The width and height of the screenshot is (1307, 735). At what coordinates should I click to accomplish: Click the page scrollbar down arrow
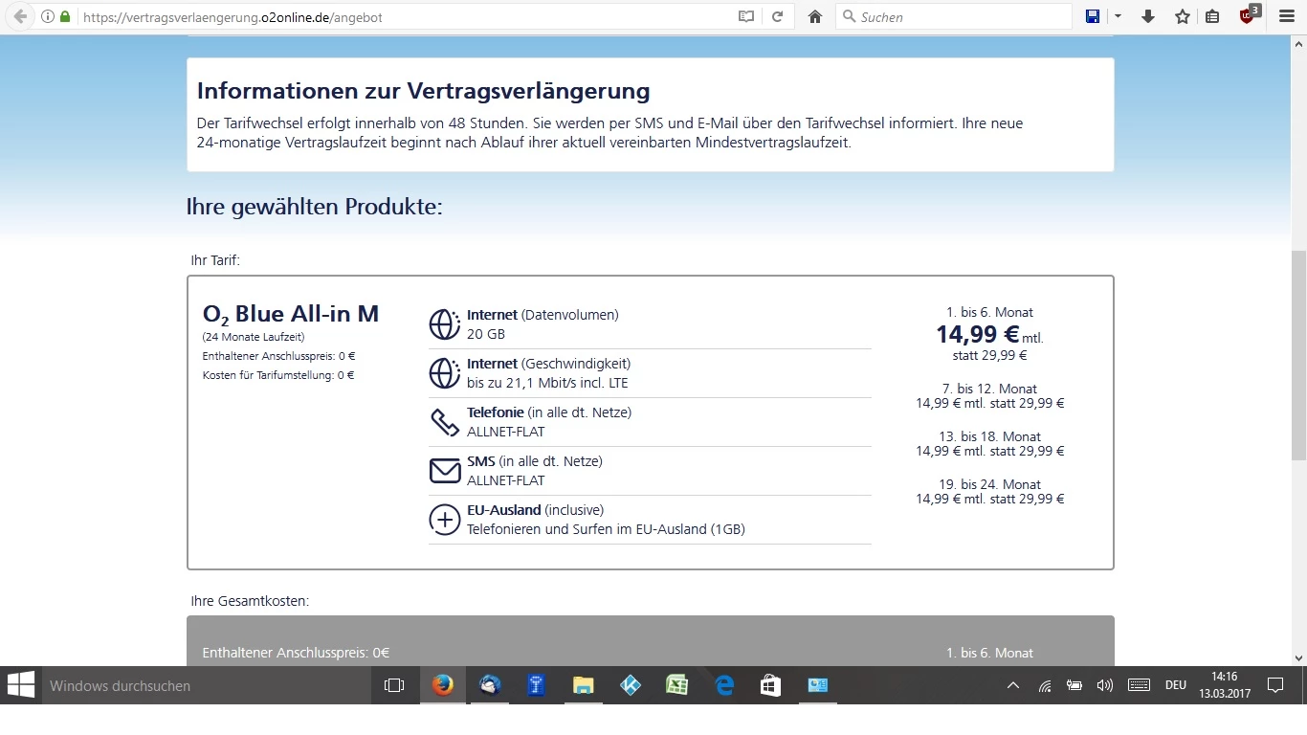pos(1298,657)
